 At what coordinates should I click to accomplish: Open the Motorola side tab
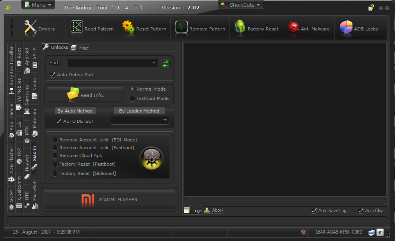35,123
